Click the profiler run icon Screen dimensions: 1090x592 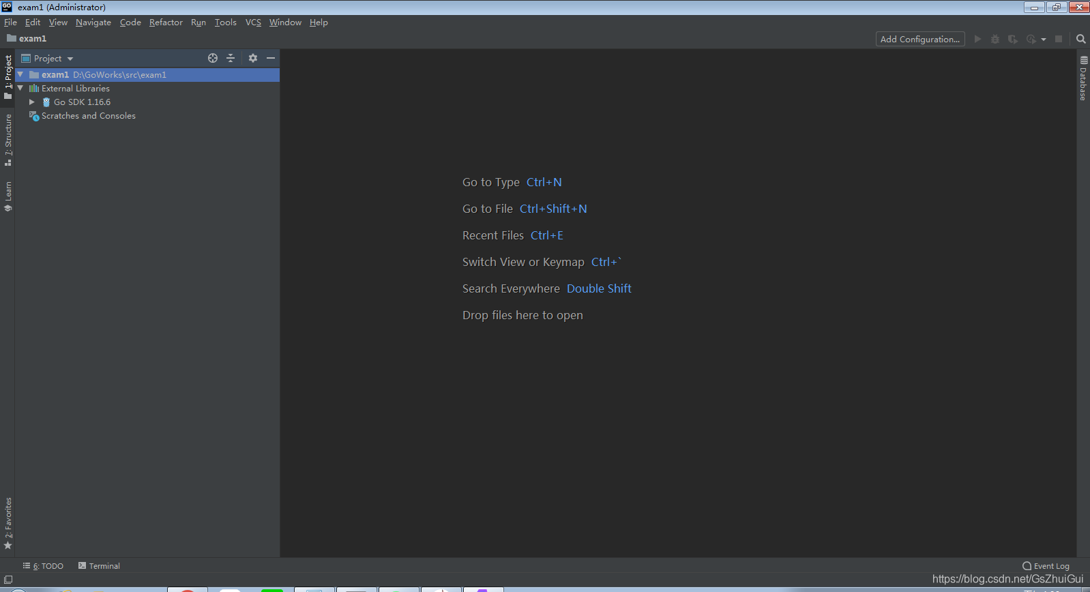(x=1031, y=39)
